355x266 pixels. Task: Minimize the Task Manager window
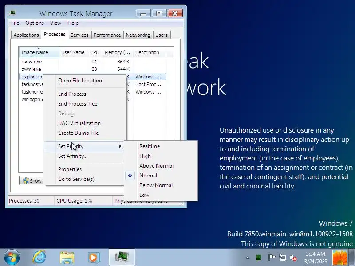click(143, 13)
